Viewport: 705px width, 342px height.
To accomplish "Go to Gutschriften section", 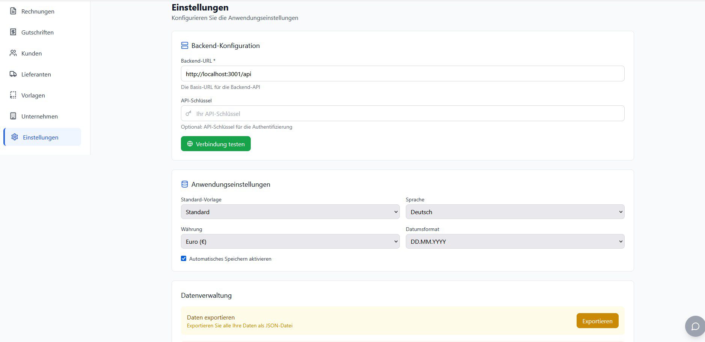I will pyautogui.click(x=42, y=32).
